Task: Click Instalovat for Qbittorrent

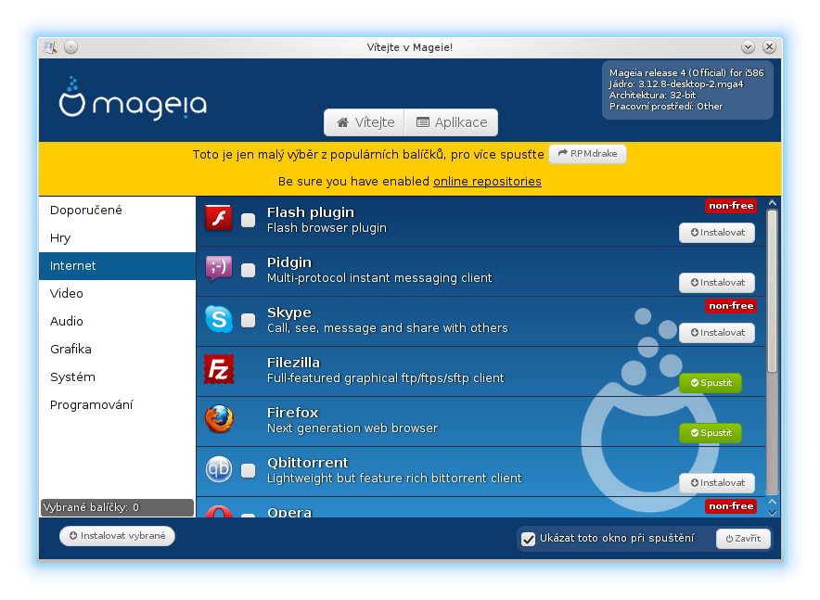Action: (716, 483)
